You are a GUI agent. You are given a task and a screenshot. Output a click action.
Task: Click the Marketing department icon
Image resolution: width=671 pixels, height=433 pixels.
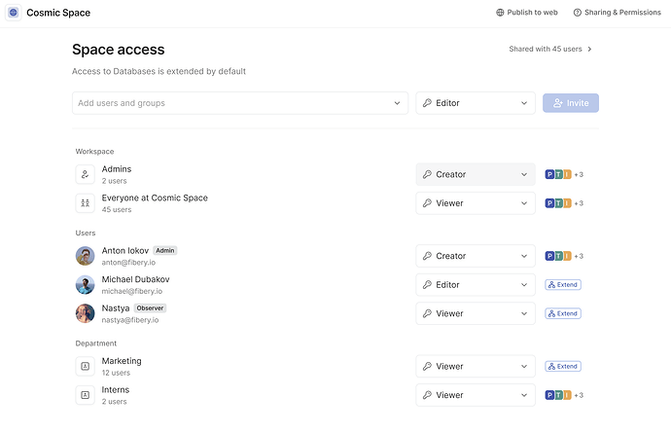[86, 366]
